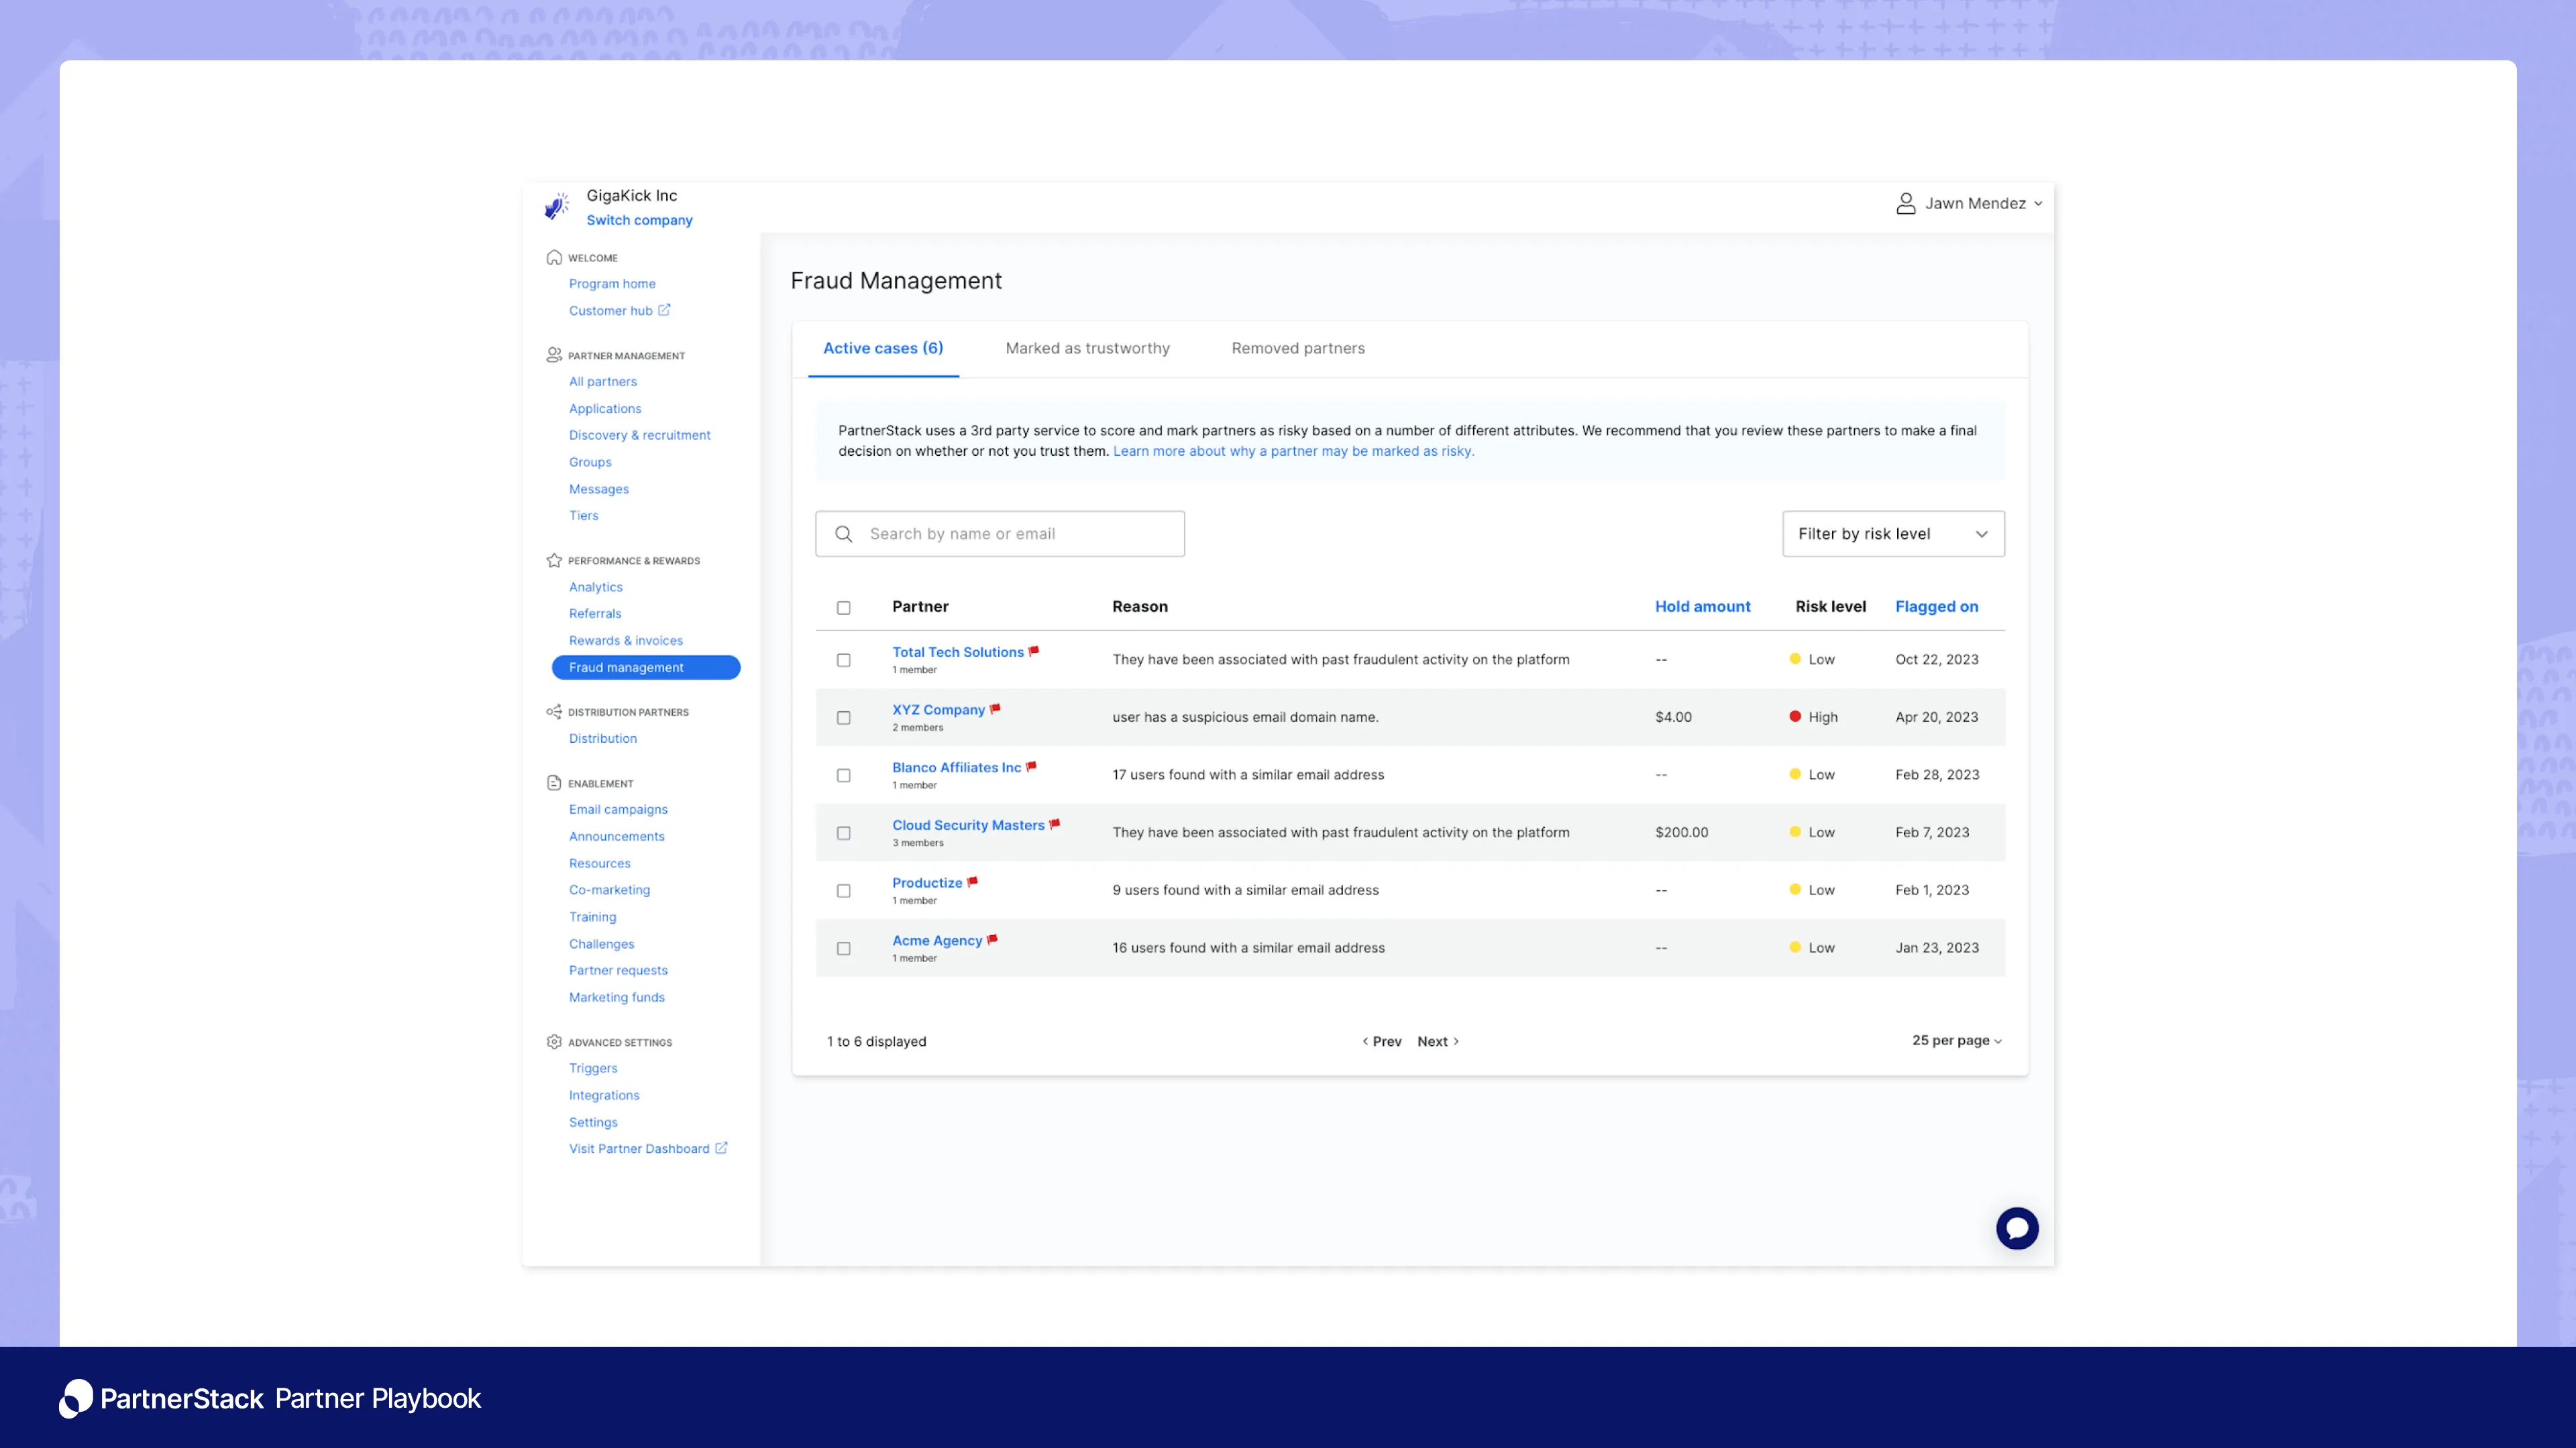Open the Filter by risk level dropdown
The height and width of the screenshot is (1448, 2576).
coord(1892,534)
